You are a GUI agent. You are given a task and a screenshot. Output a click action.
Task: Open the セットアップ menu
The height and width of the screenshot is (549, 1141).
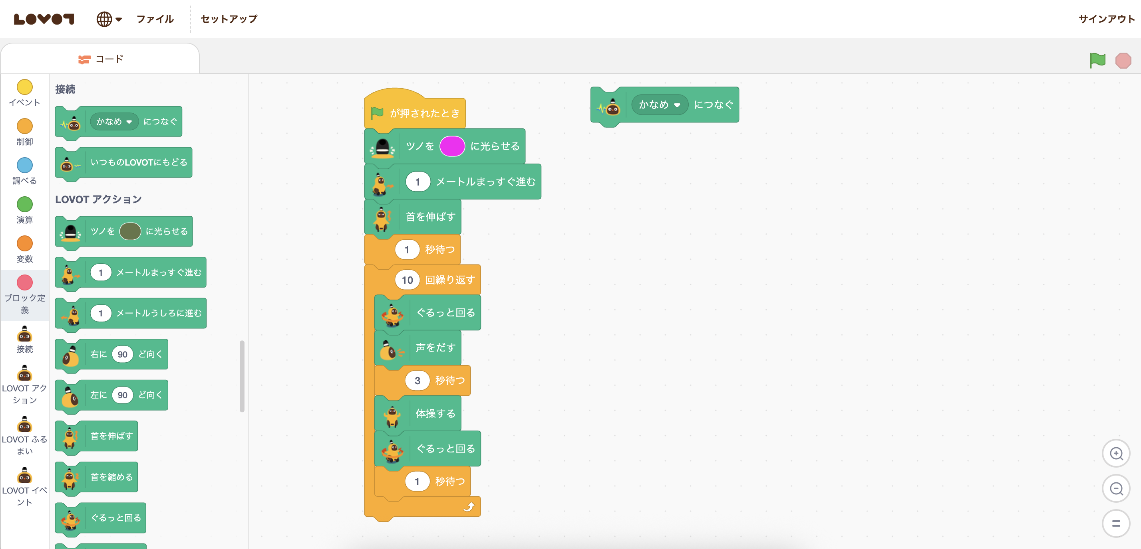click(229, 19)
